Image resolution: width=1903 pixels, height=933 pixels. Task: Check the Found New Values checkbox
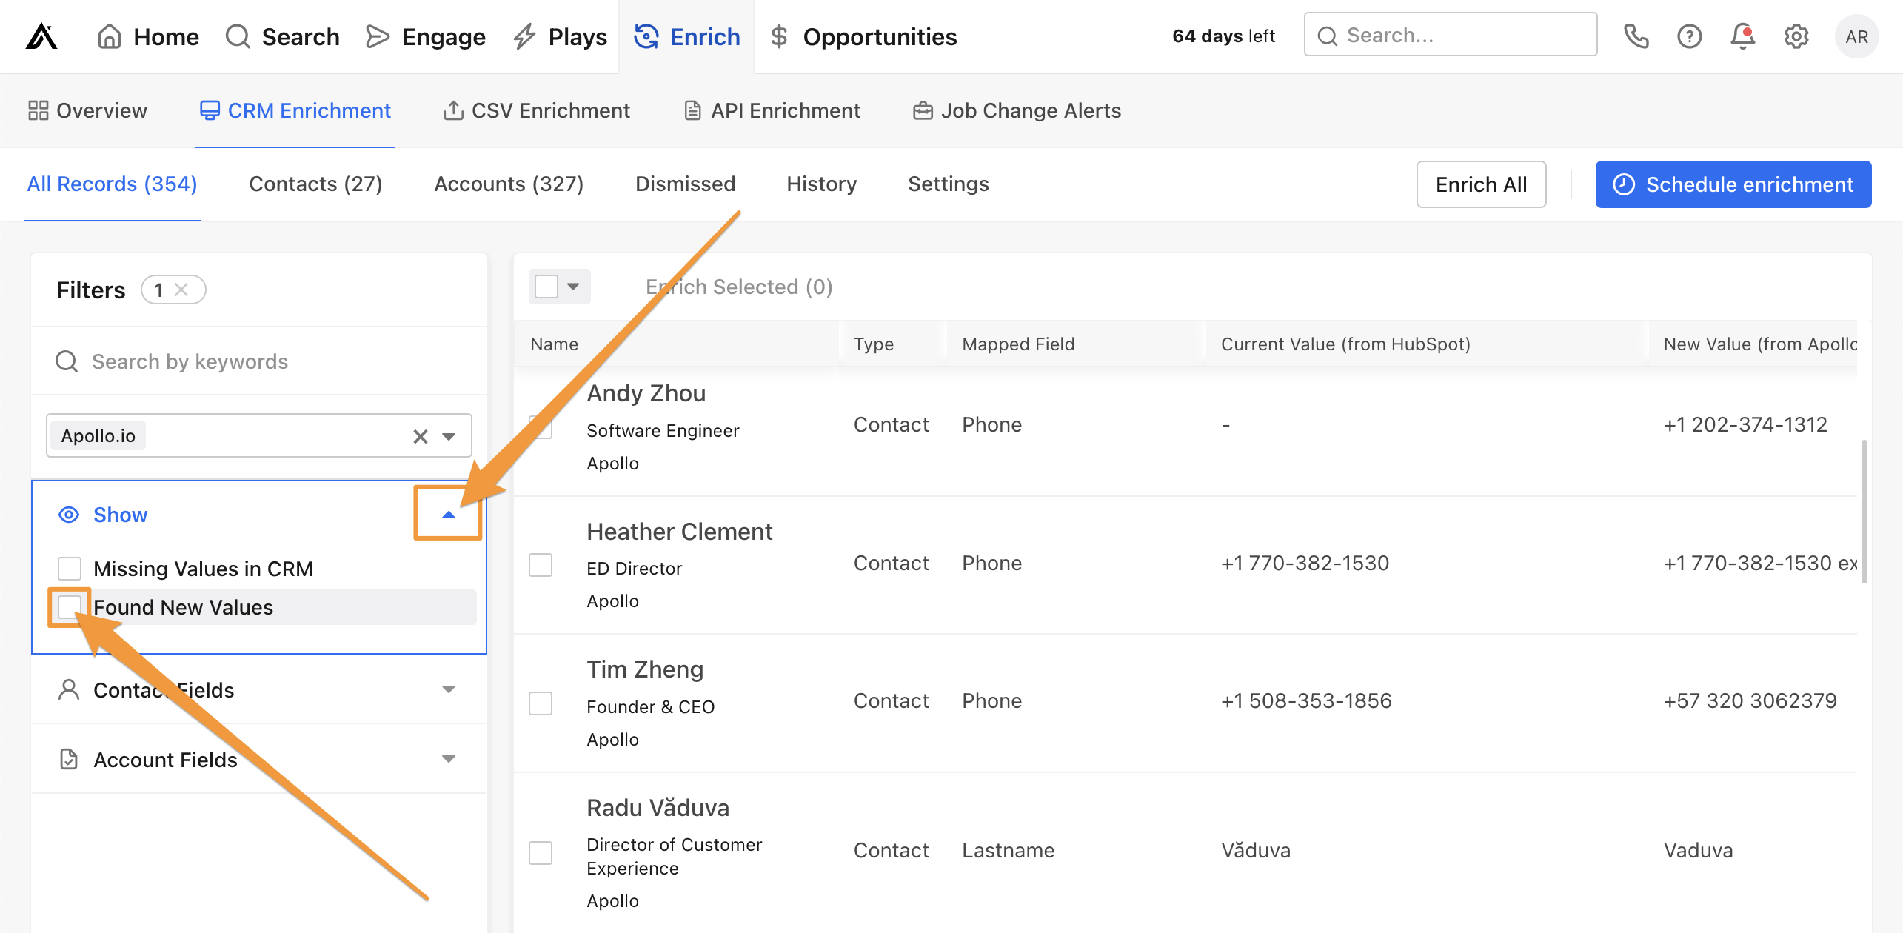(70, 606)
